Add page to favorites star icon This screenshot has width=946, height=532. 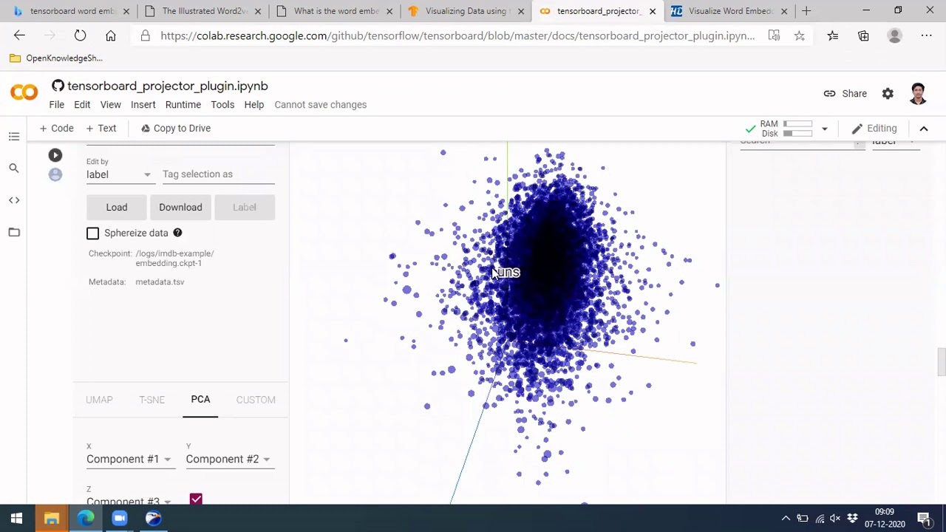coord(799,35)
